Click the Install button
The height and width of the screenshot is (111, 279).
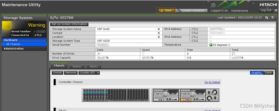tap(57, 73)
